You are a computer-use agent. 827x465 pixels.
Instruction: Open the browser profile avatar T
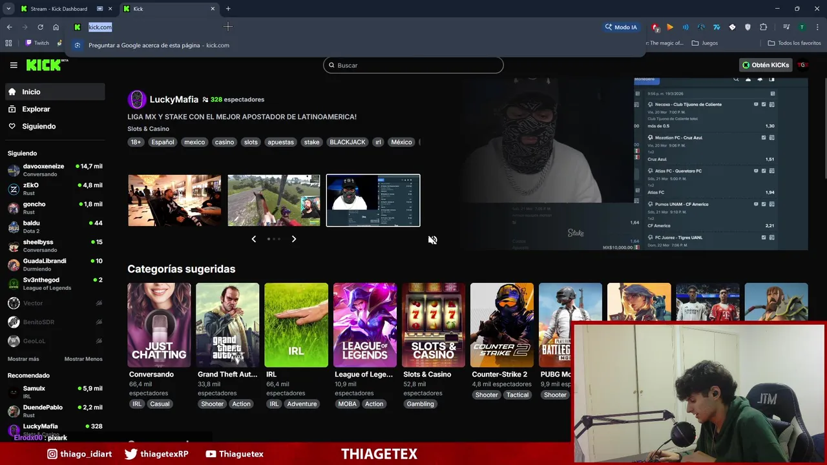[x=802, y=27]
